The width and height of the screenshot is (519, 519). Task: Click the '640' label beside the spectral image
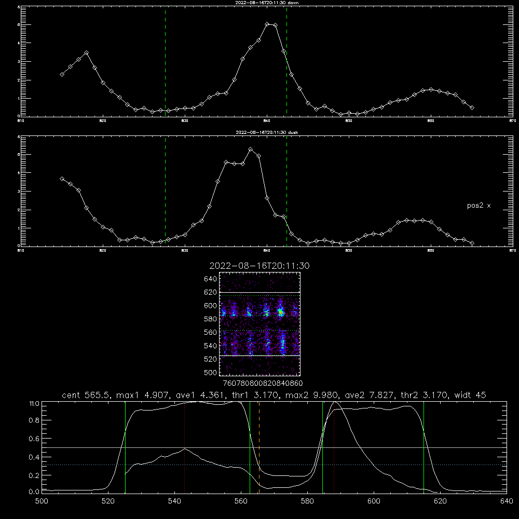coord(211,279)
